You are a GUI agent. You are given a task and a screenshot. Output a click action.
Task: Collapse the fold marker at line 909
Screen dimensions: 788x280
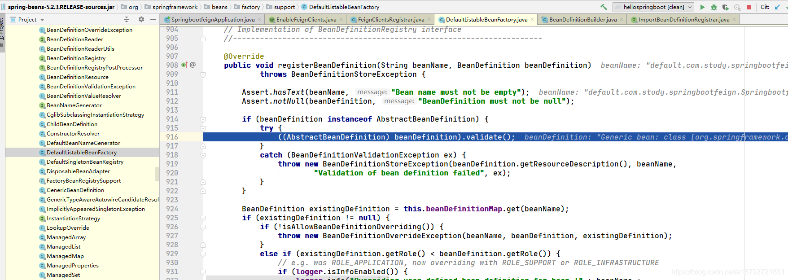click(x=203, y=74)
